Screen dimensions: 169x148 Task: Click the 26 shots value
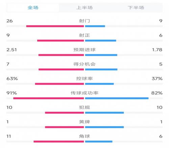9,21
